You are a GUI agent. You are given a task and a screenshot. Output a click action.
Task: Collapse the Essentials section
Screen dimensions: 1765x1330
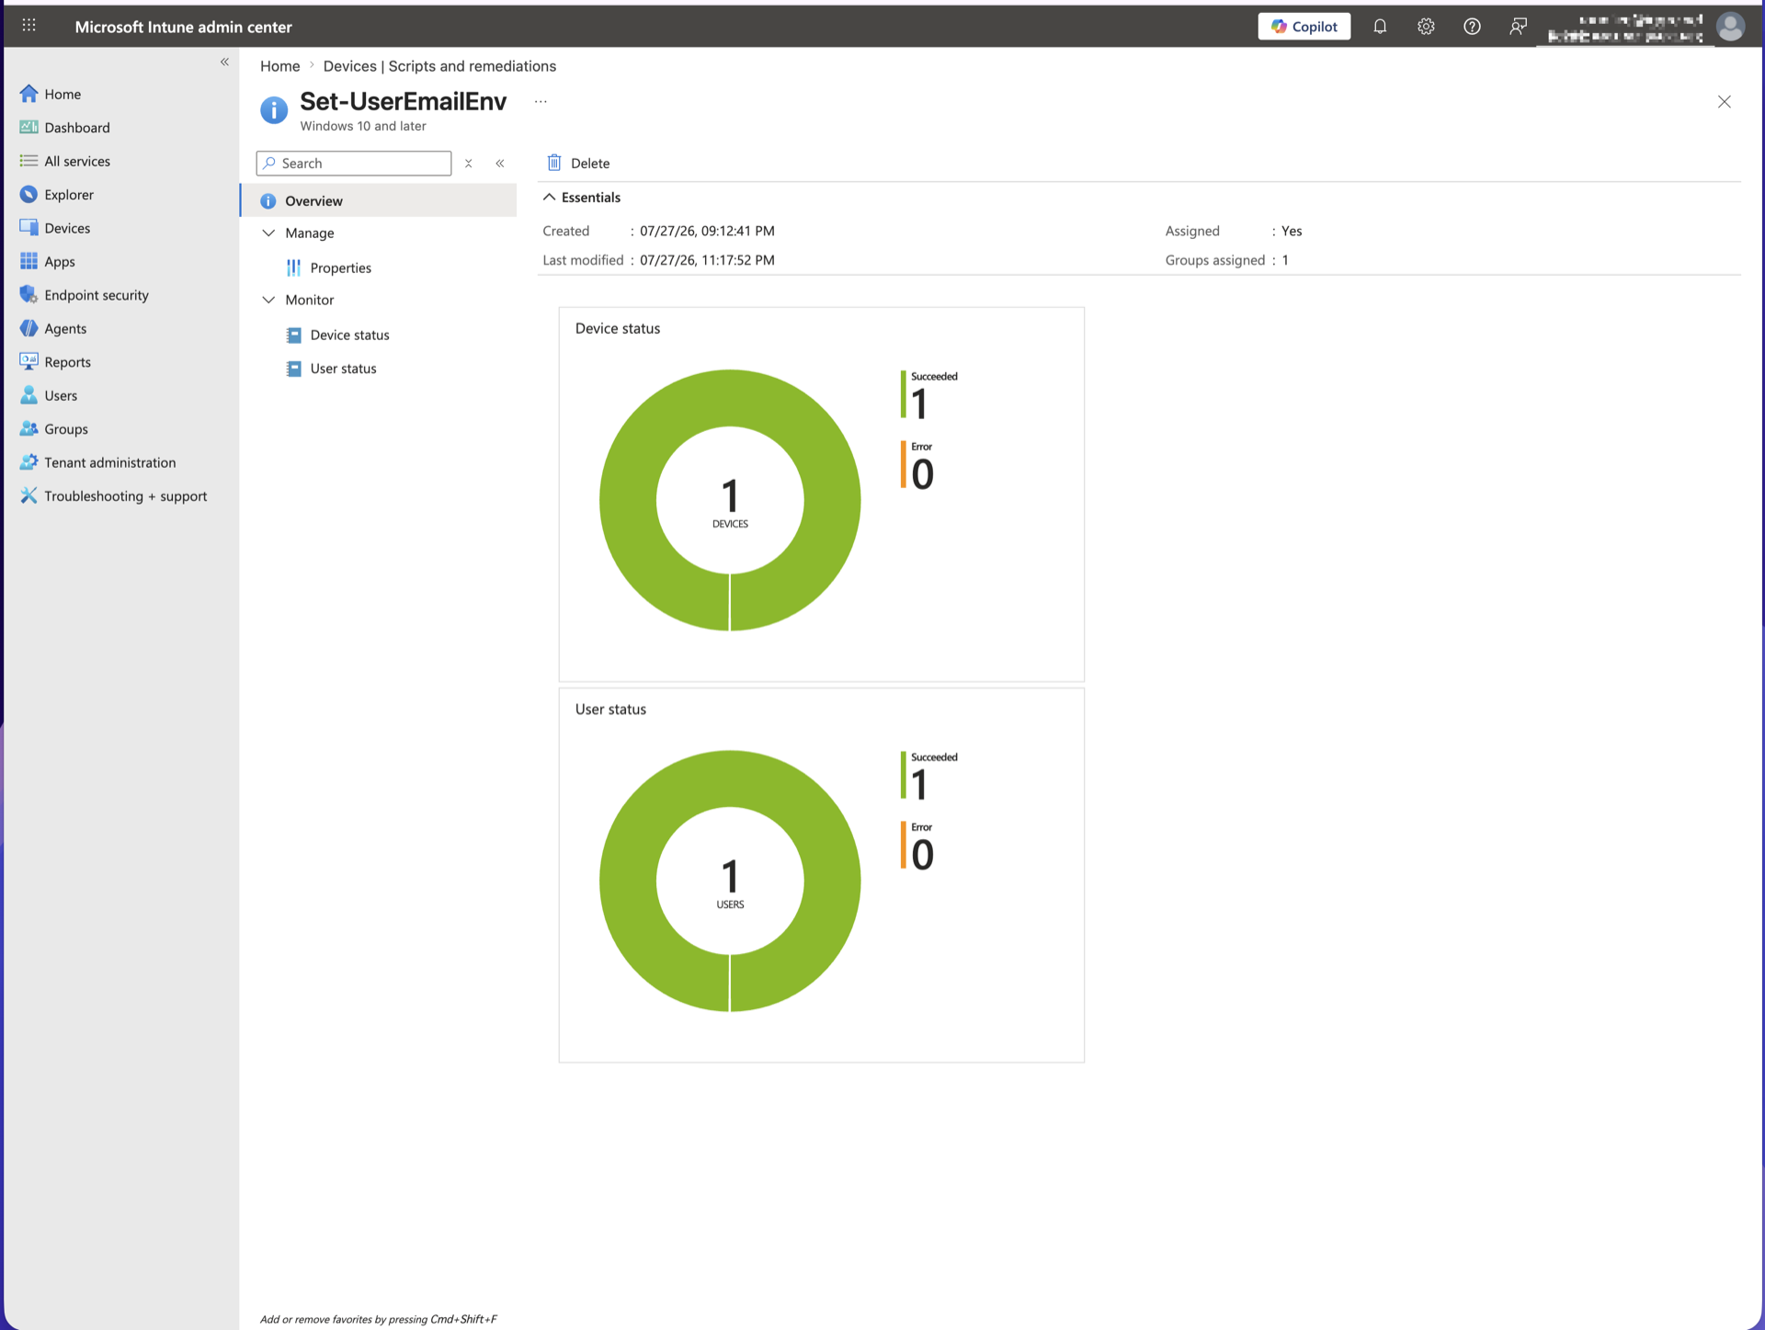582,198
